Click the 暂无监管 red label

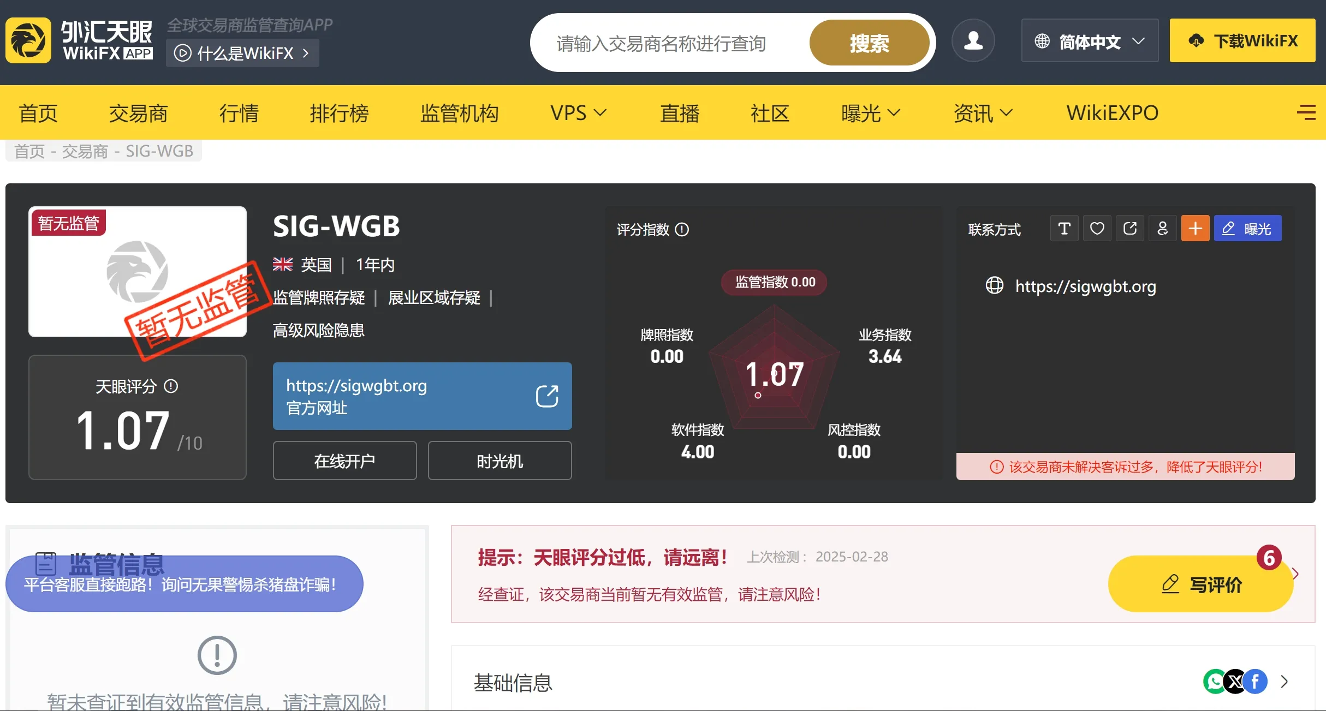click(x=69, y=223)
